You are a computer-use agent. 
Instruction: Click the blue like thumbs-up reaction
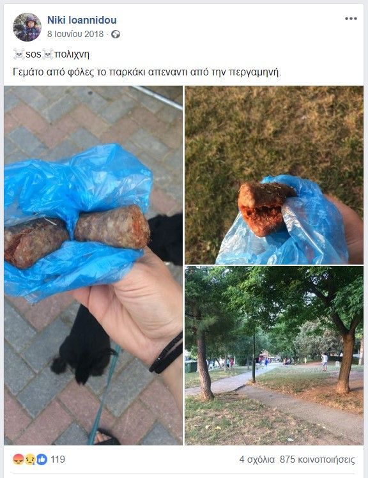click(42, 459)
